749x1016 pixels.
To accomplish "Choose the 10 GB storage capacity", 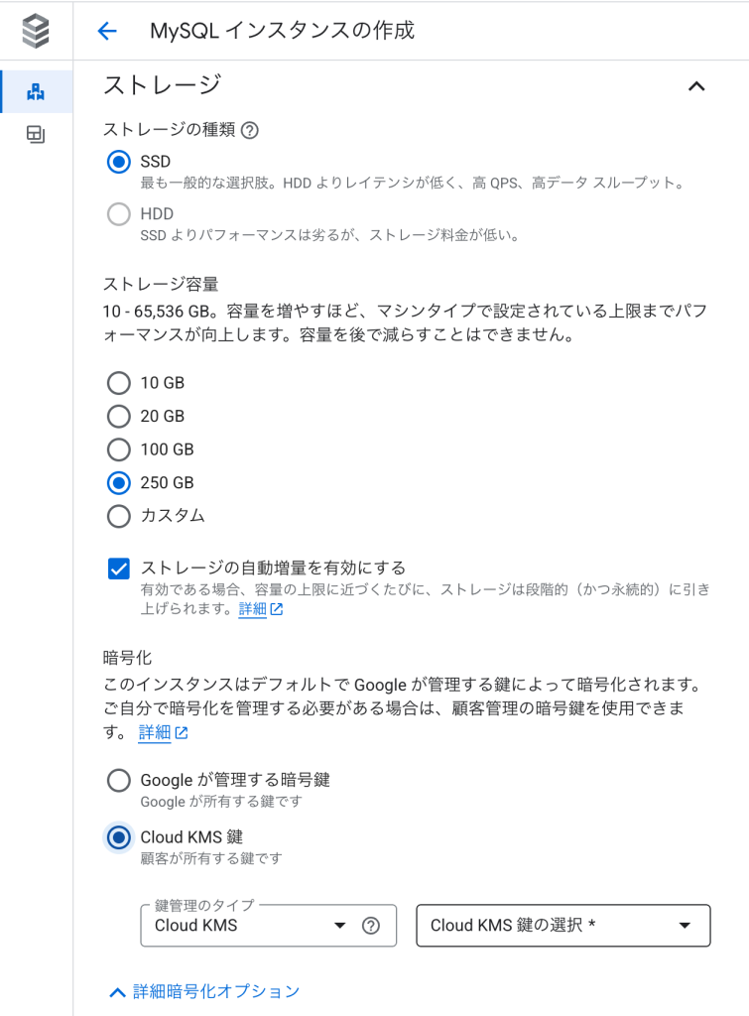I will tap(119, 383).
